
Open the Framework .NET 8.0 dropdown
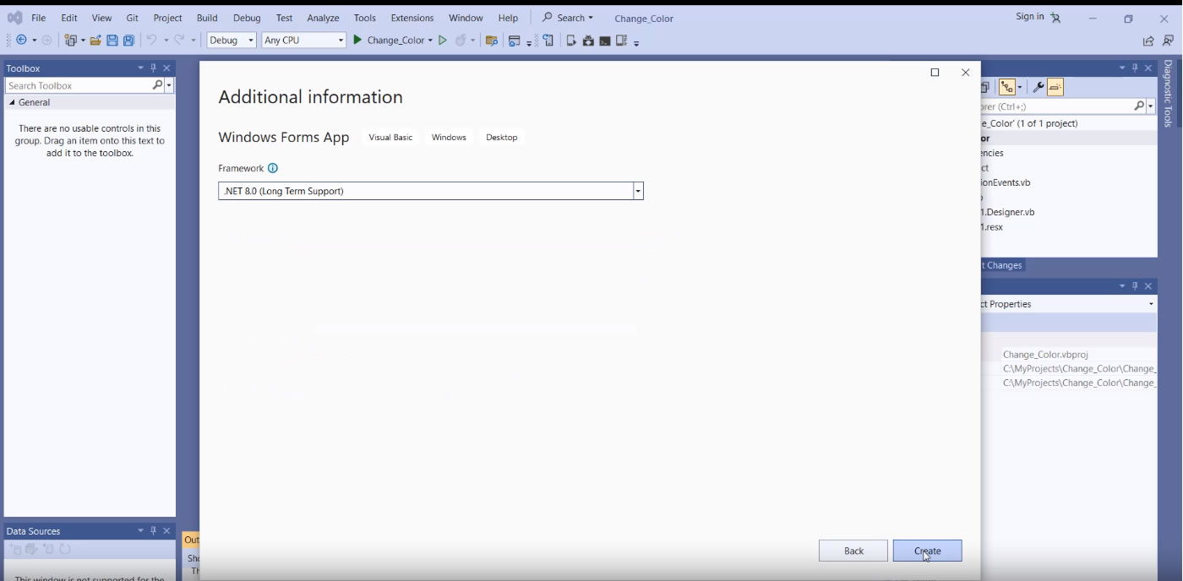(x=638, y=191)
